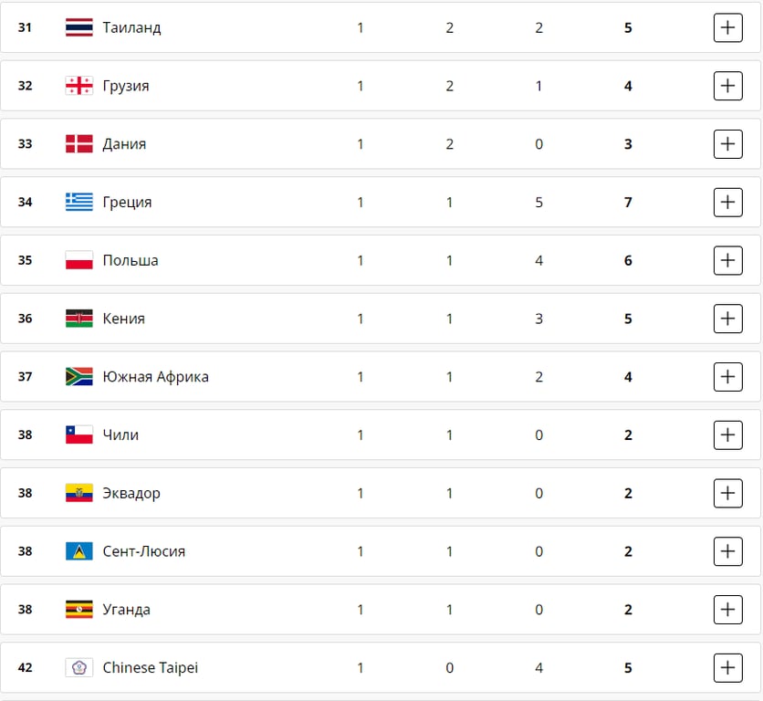Image resolution: width=763 pixels, height=701 pixels.
Task: Click the Ecuador flag icon
Action: 79,494
